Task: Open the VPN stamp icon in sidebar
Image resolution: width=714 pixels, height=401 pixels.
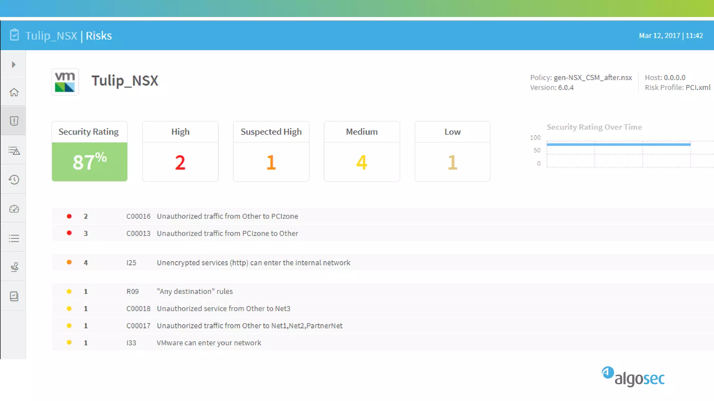Action: point(14,267)
